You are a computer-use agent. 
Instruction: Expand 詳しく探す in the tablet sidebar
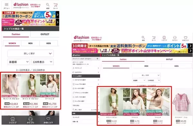(x=86, y=110)
